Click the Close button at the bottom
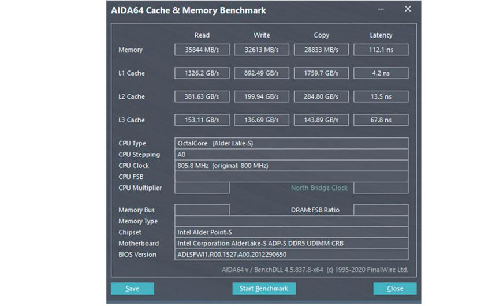The width and height of the screenshot is (477, 306). point(395,288)
